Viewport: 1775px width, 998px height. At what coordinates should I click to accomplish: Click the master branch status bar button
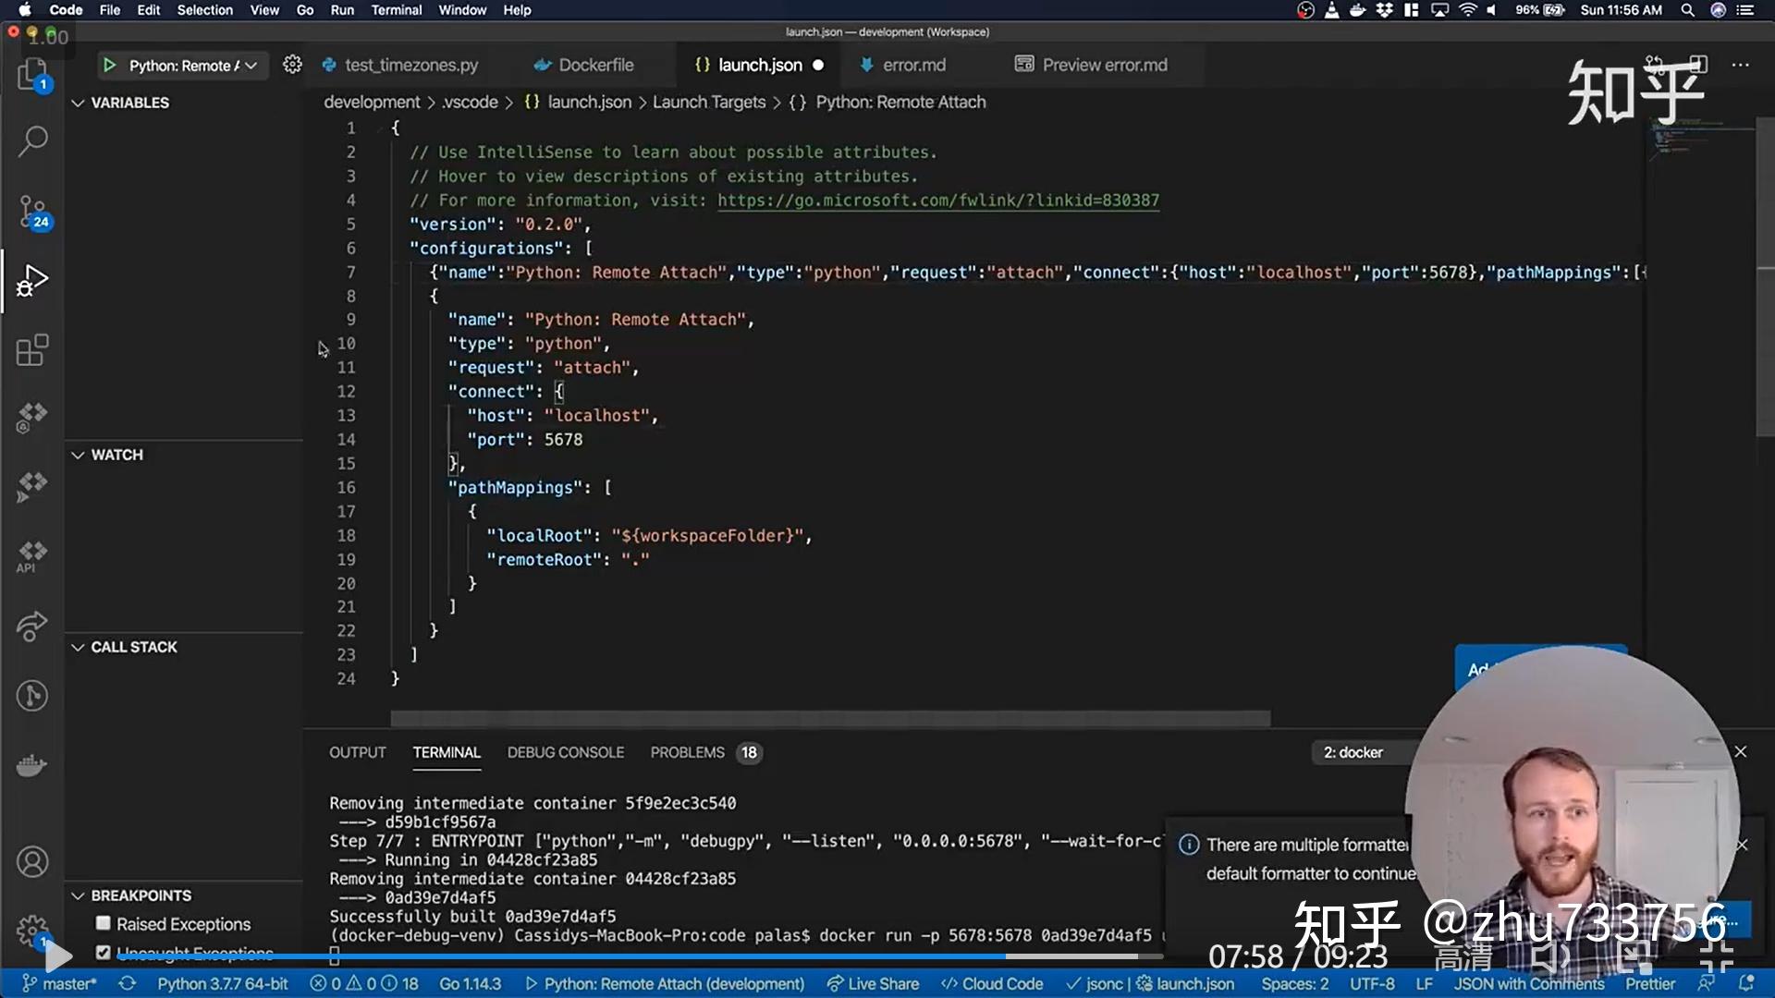(x=60, y=984)
